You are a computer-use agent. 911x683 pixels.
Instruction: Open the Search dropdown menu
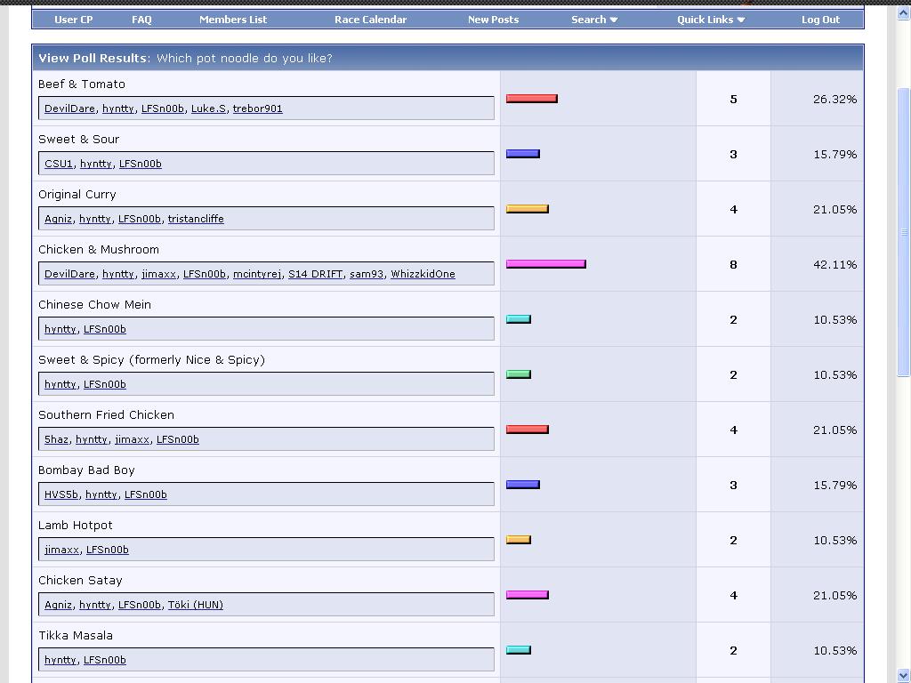593,20
